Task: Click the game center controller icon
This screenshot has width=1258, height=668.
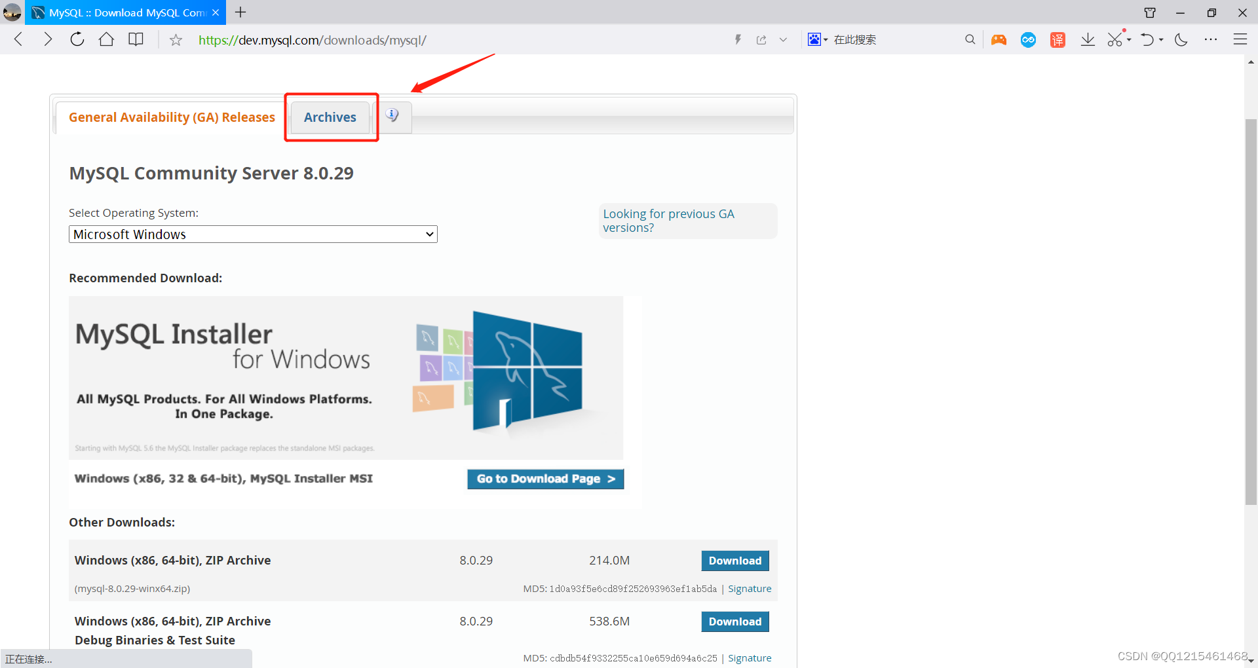Action: (999, 39)
